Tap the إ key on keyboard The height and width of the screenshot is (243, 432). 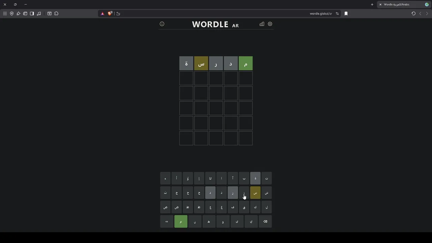[199, 178]
